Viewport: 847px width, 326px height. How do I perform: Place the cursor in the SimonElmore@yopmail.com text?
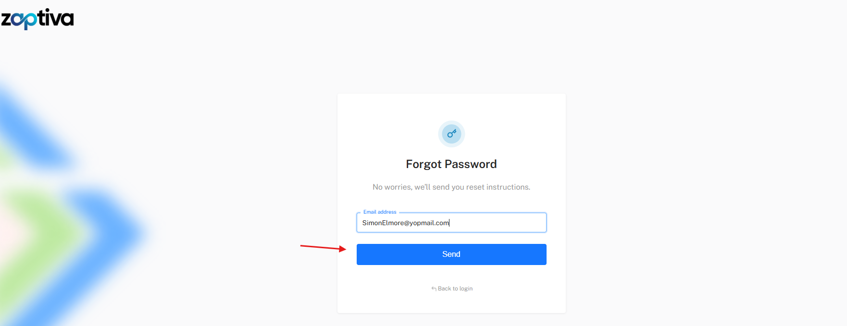pyautogui.click(x=405, y=223)
